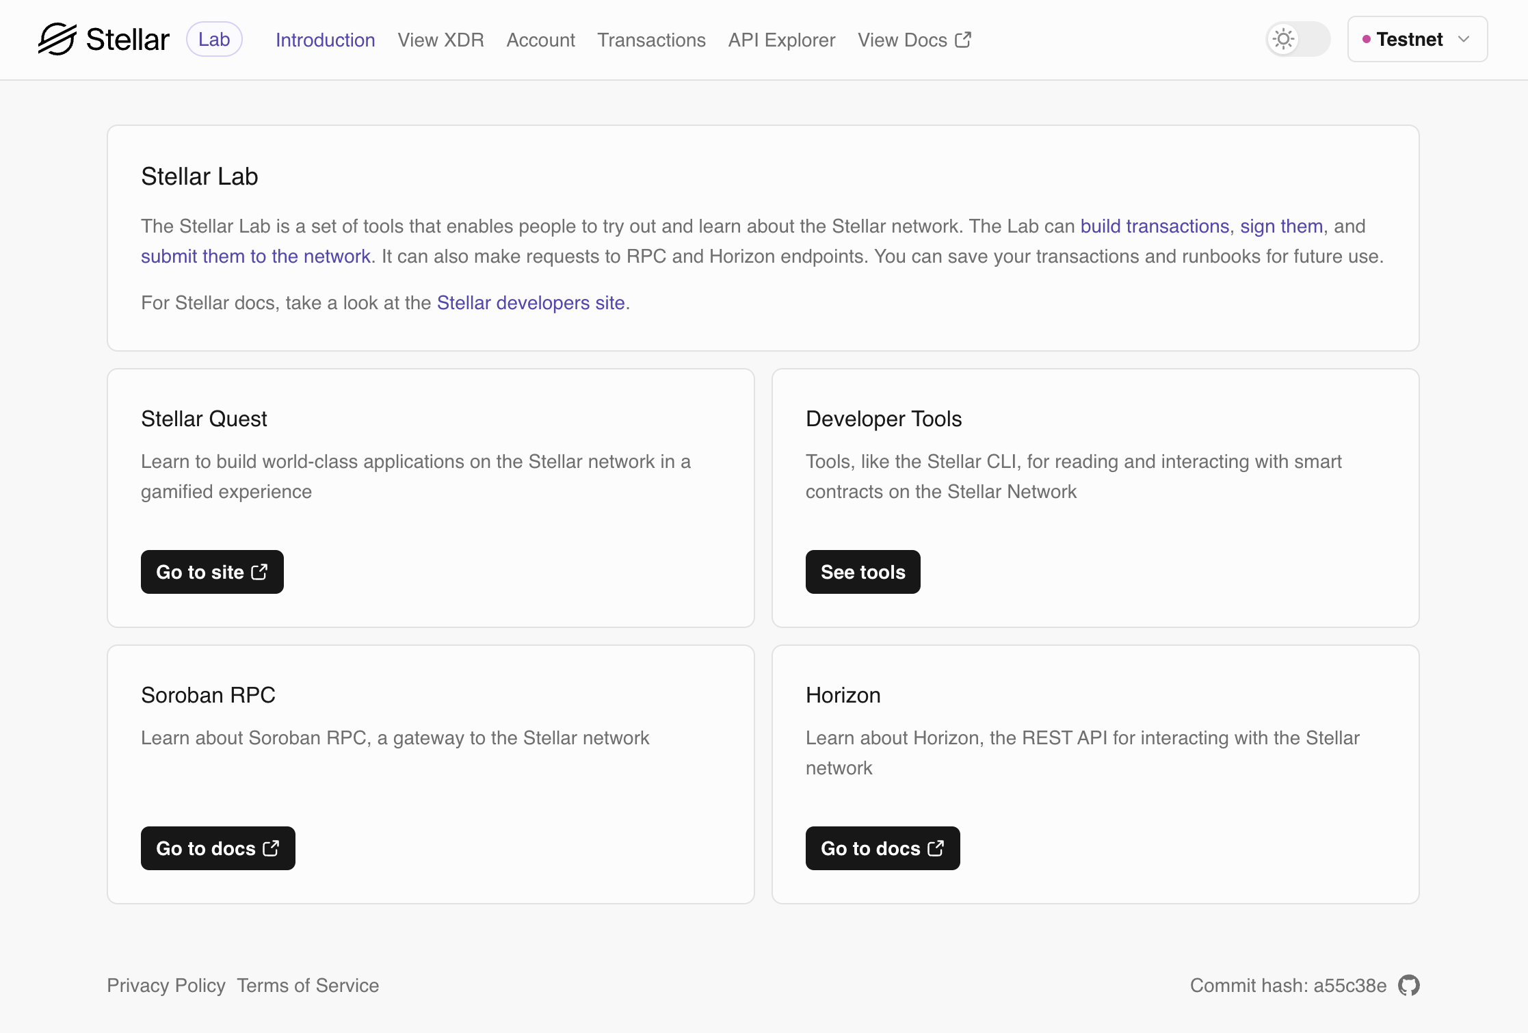Click the Stellar logo icon
Image resolution: width=1528 pixels, height=1033 pixels.
[x=57, y=39]
